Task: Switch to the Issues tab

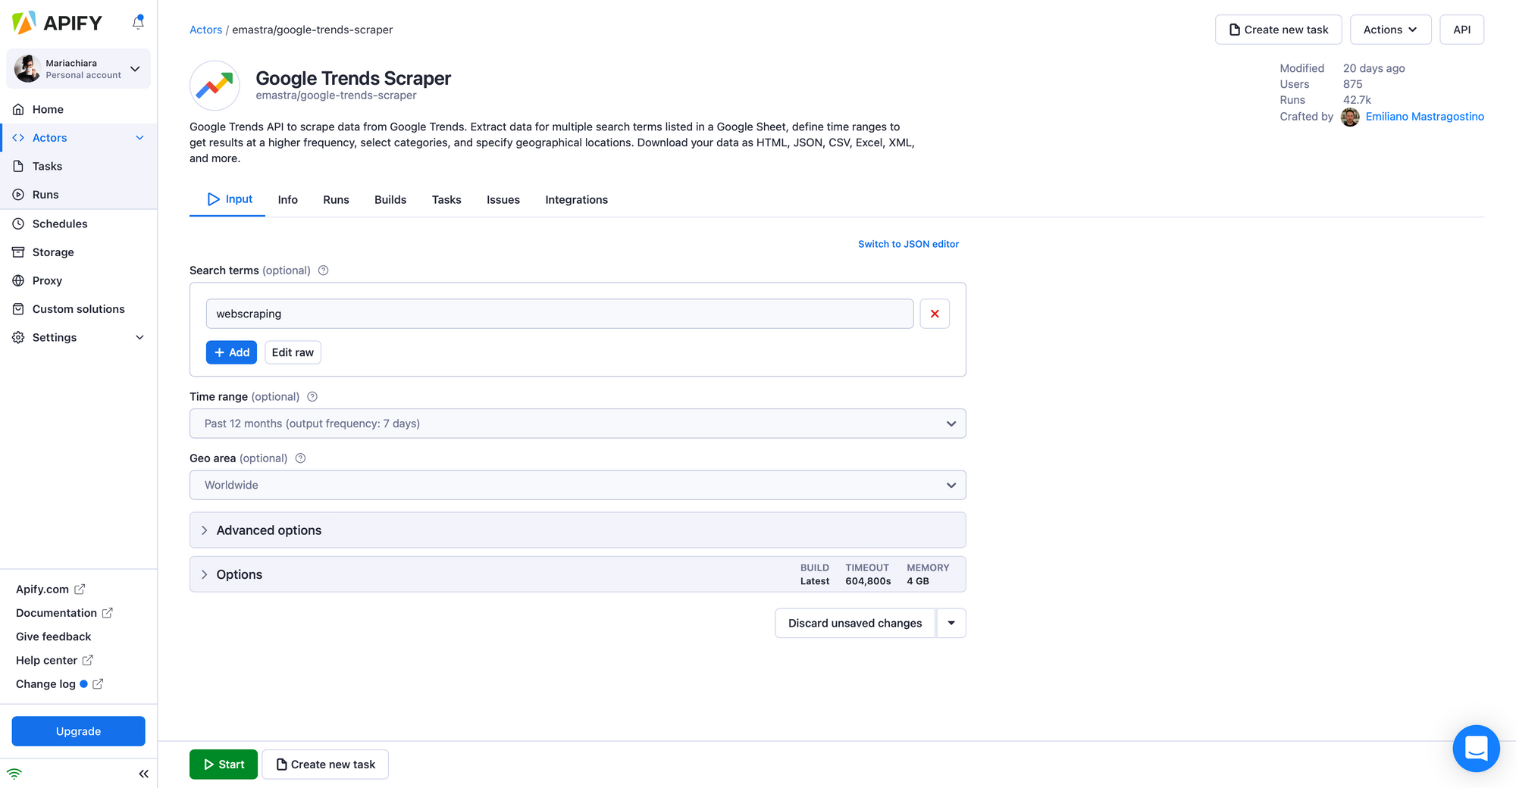Action: pyautogui.click(x=503, y=200)
